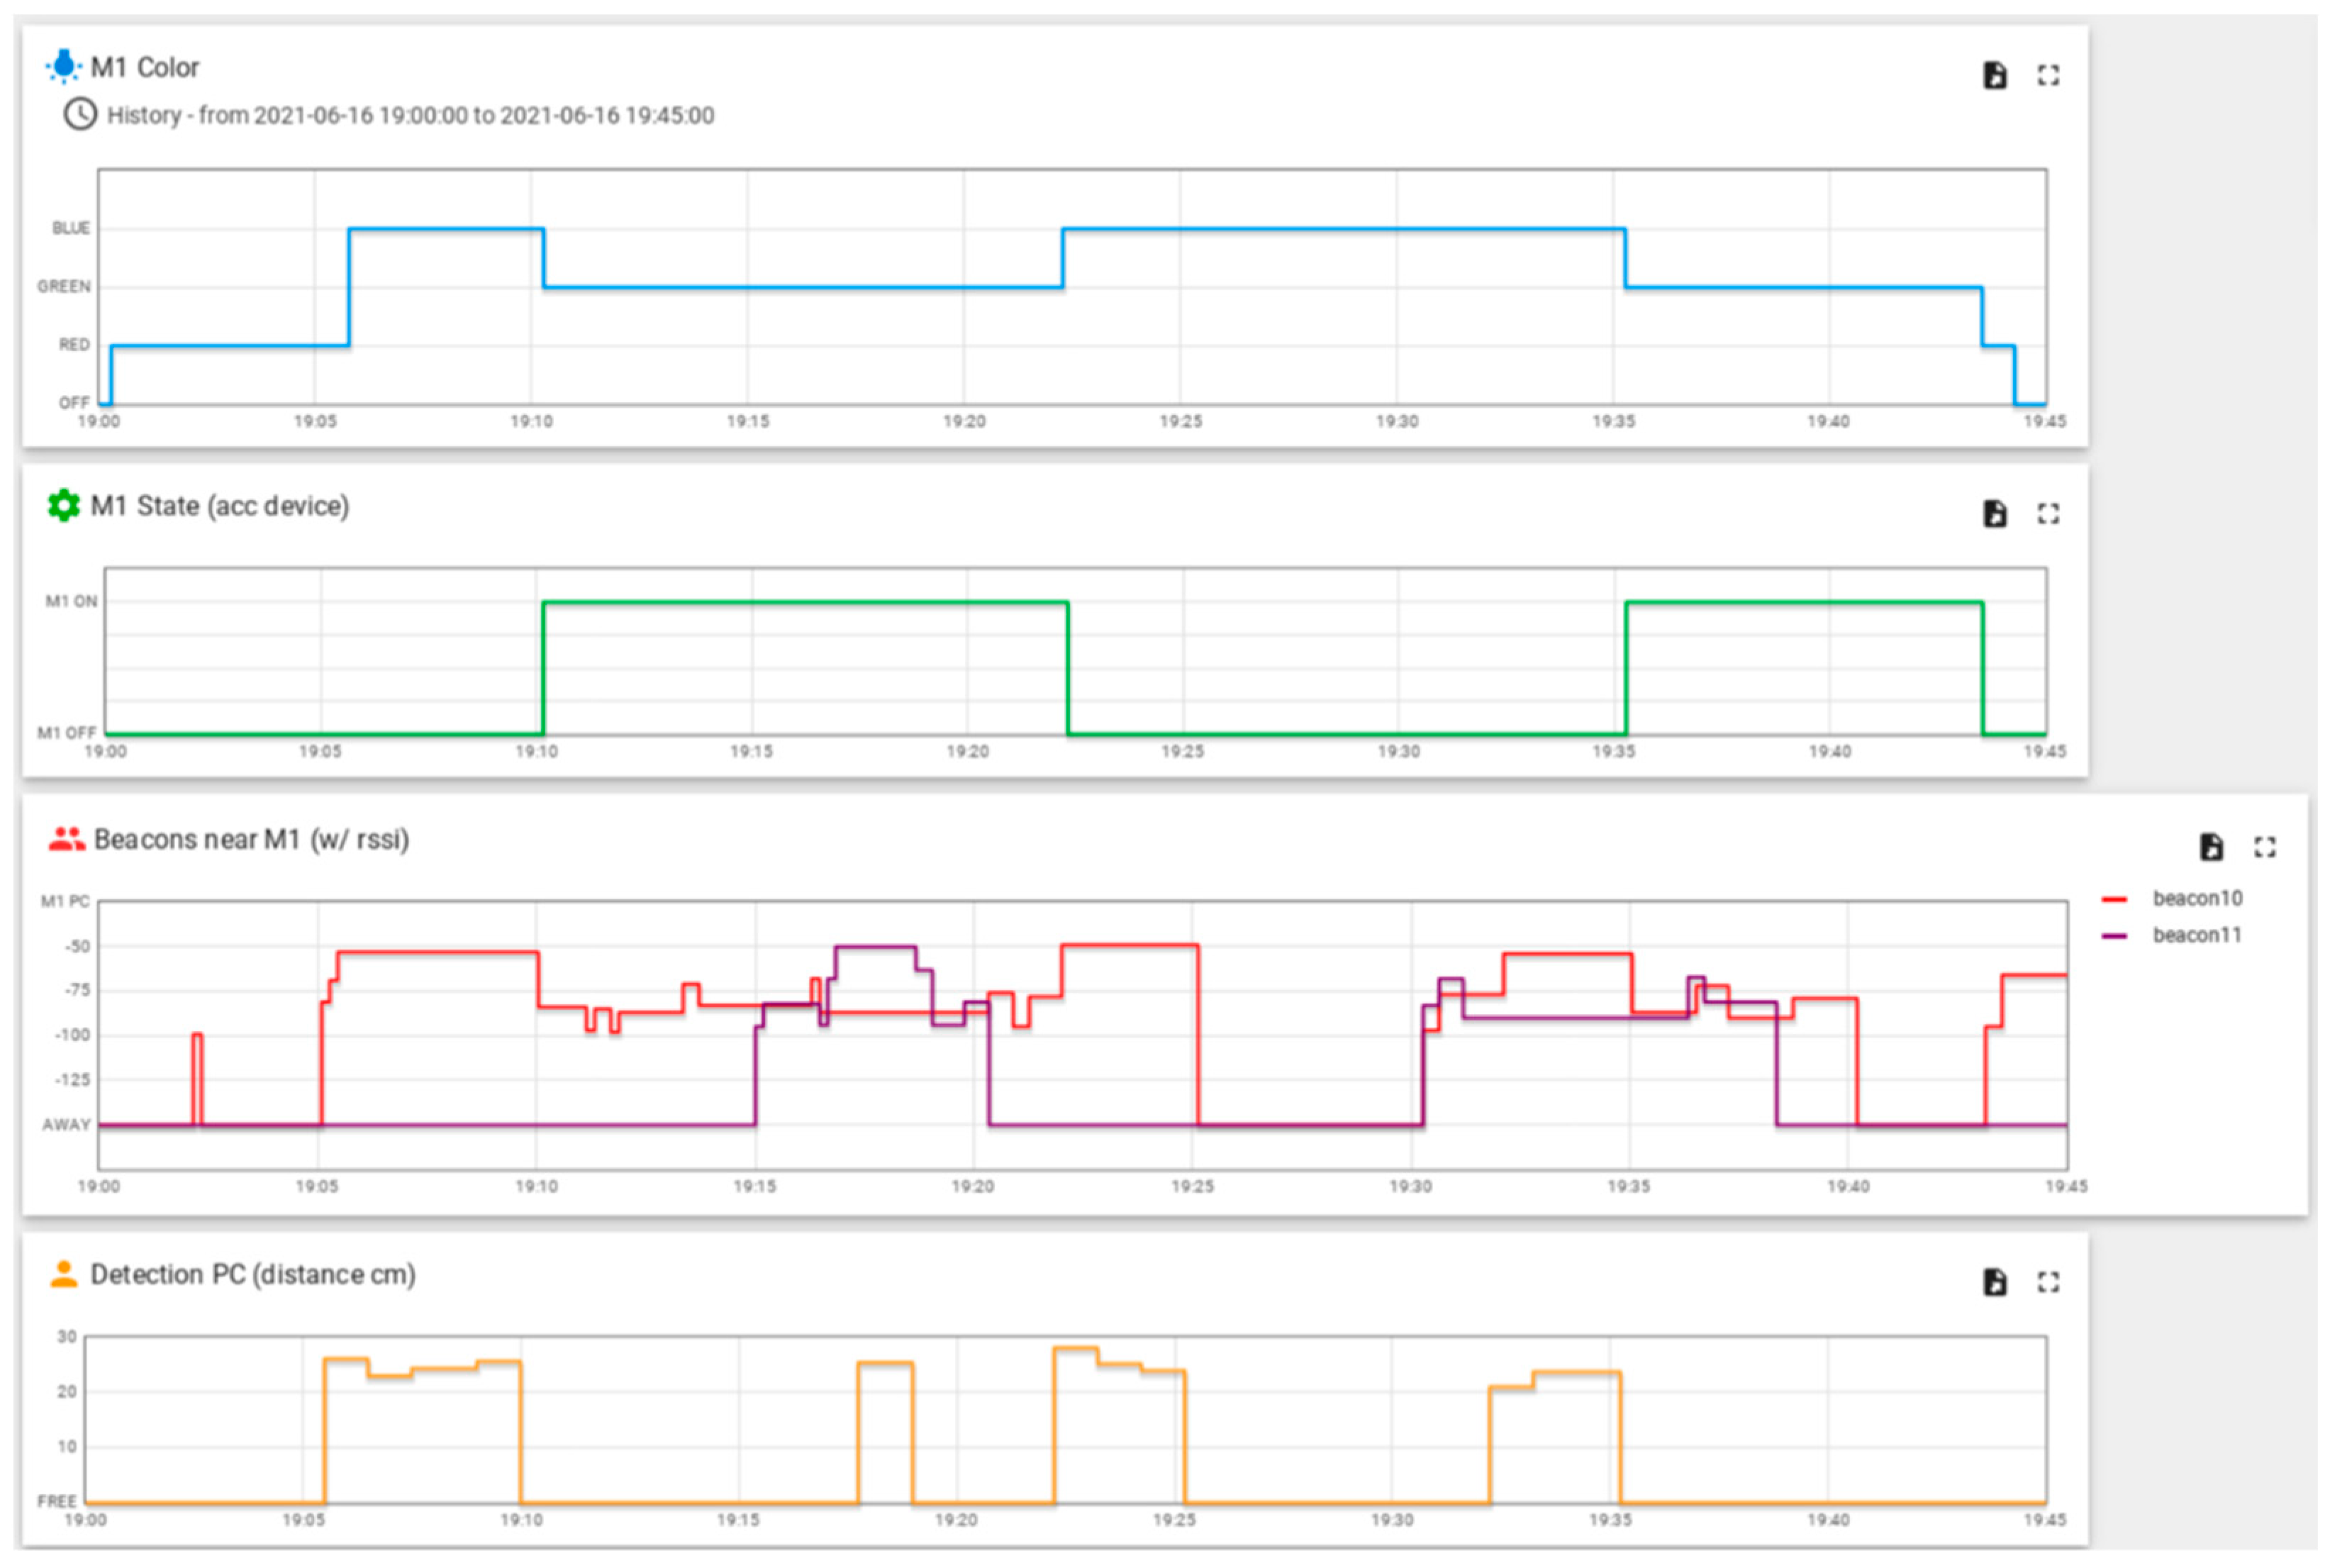Export Detection PC panel data
The height and width of the screenshot is (1568, 2330).
coord(1994,1282)
